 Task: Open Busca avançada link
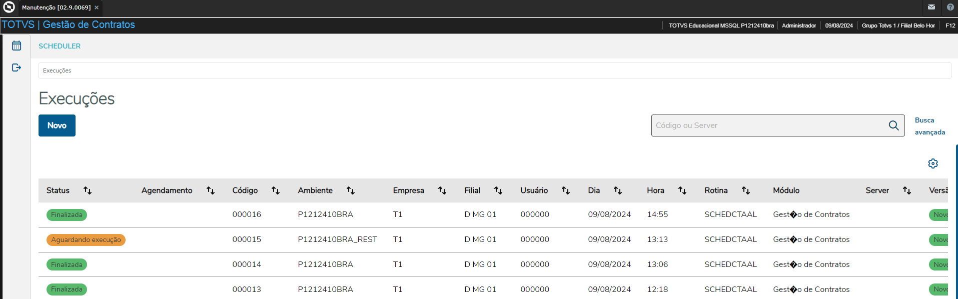929,126
